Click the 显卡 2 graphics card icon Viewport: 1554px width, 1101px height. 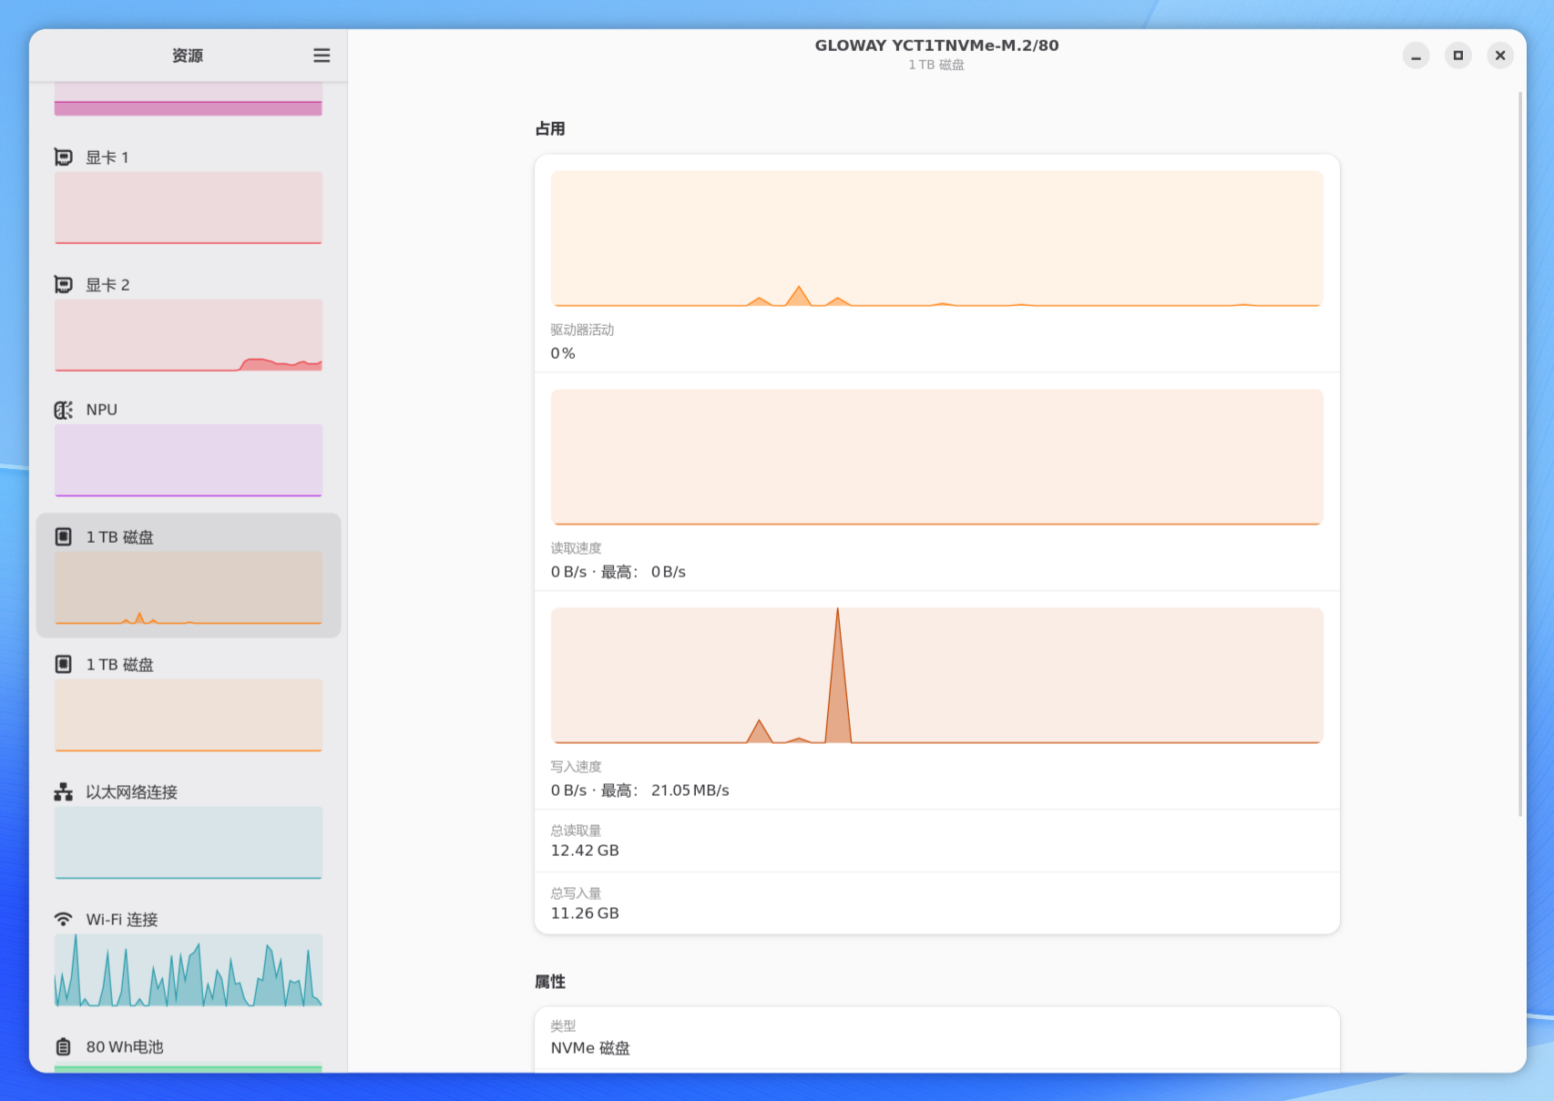click(x=64, y=285)
